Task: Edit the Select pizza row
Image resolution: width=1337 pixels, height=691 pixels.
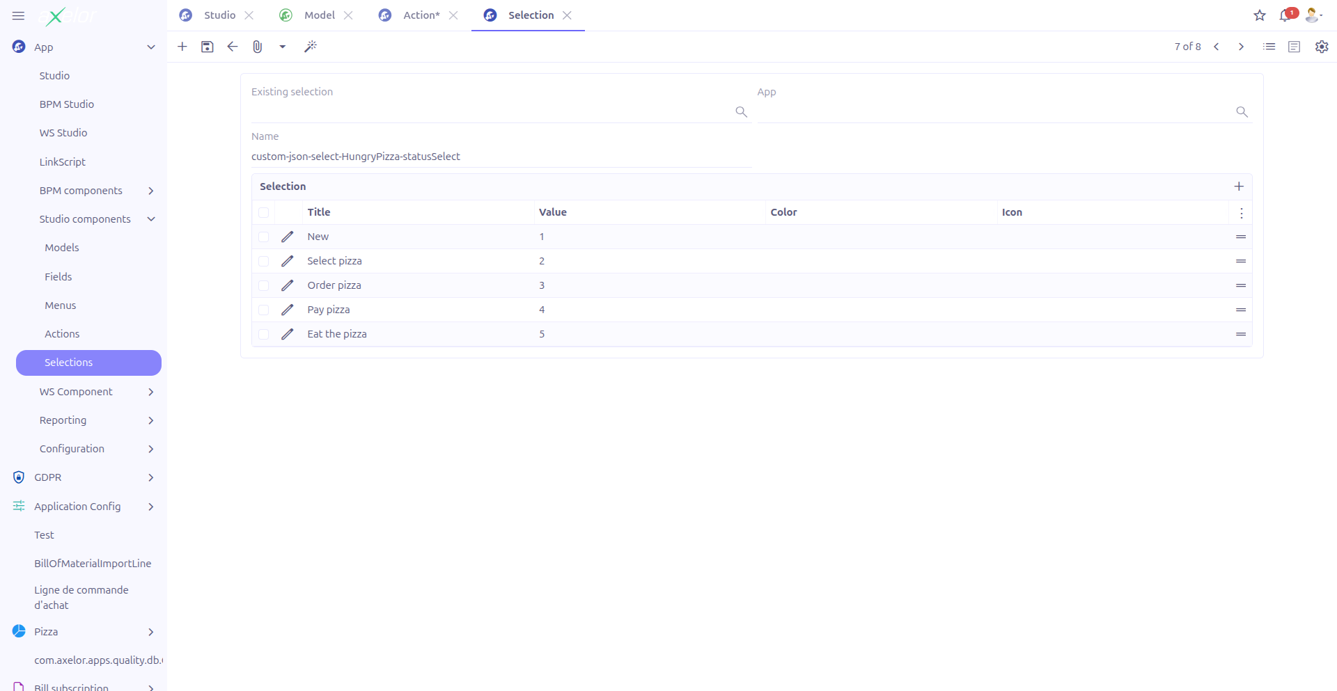Action: click(x=288, y=261)
